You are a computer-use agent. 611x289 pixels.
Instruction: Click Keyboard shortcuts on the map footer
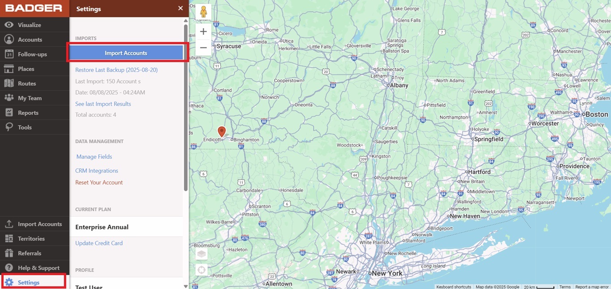point(454,287)
